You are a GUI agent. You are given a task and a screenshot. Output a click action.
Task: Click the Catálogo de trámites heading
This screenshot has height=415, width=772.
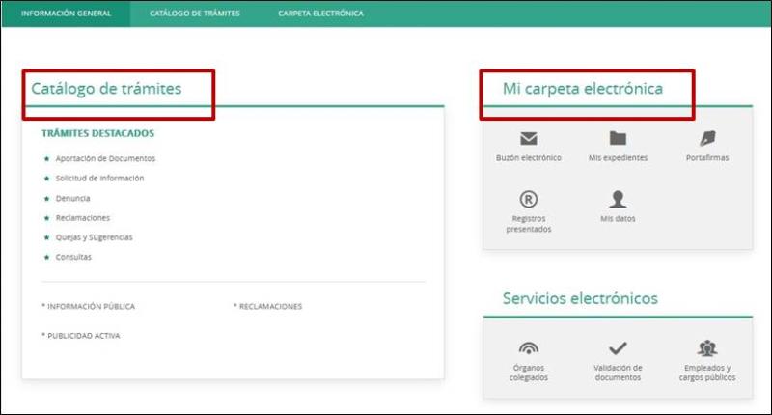tap(106, 89)
